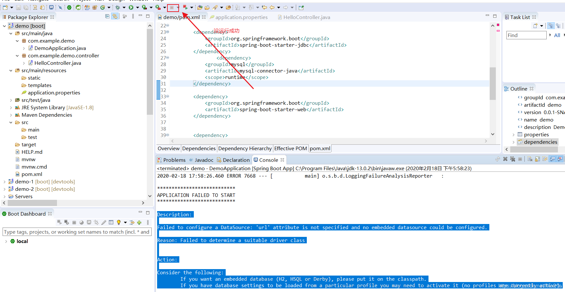Disable Show Console When Standard Out Changes

point(552,159)
